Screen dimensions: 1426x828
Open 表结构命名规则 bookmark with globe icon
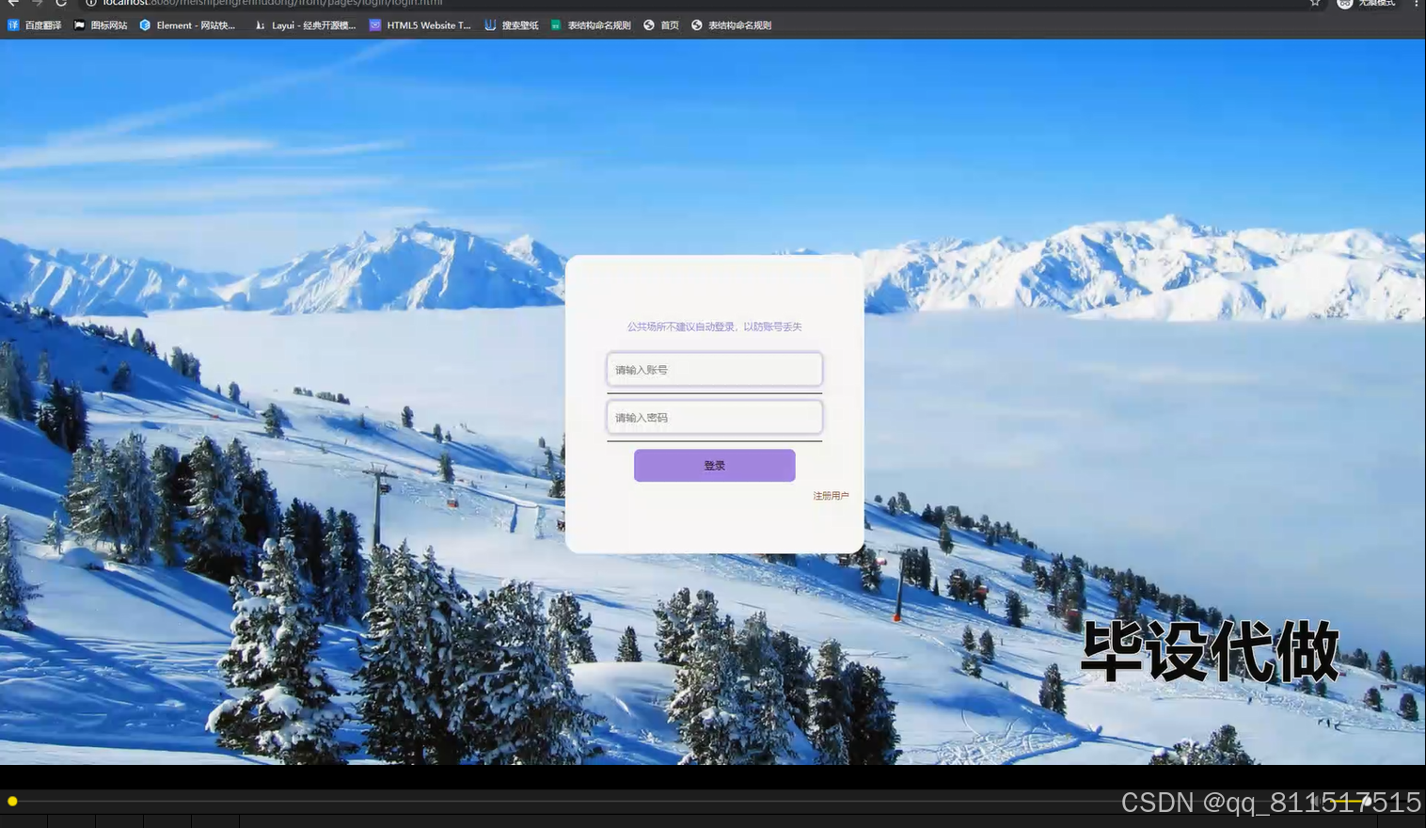coord(731,25)
